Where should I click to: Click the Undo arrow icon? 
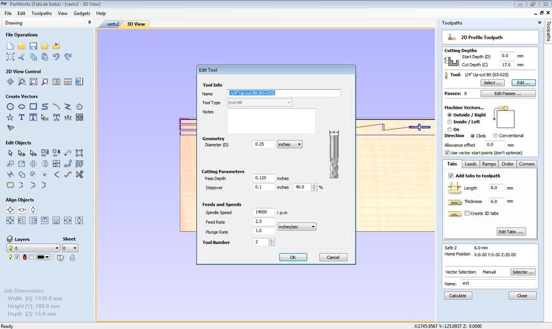[56, 56]
